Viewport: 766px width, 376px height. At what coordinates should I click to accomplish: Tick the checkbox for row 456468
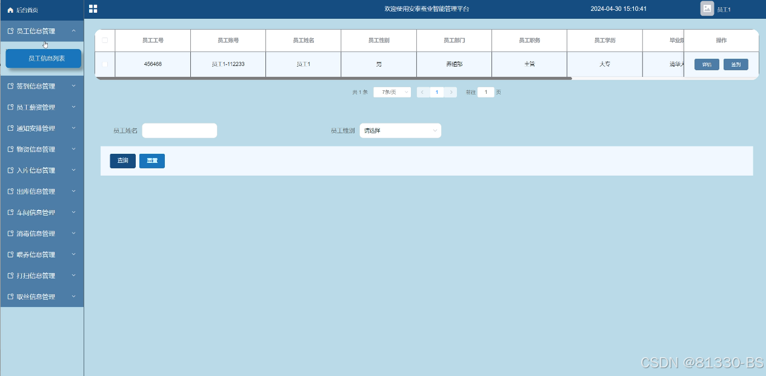tap(105, 64)
